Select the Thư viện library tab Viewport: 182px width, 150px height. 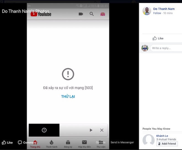coord(101,144)
